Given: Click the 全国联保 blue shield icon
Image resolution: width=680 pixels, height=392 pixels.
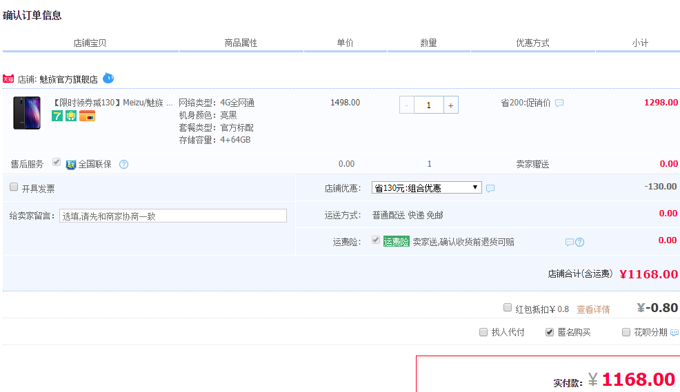Looking at the screenshot, I should pyautogui.click(x=70, y=165).
